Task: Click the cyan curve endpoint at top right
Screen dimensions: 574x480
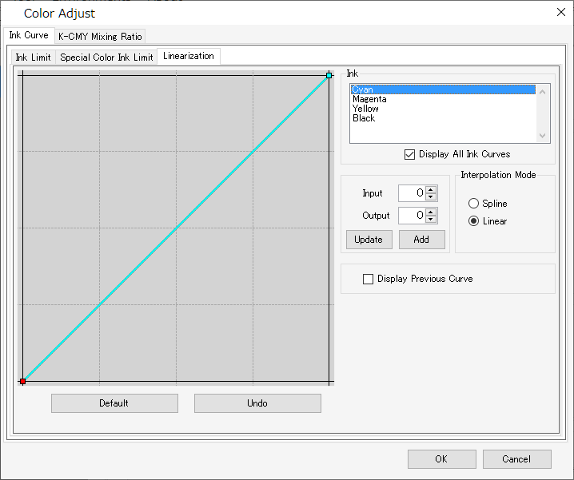Action: [329, 76]
